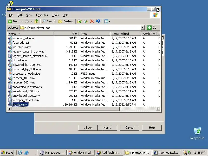The height and width of the screenshot is (156, 208).
Task: Select the industrial.wmv file icon
Action: [10, 47]
